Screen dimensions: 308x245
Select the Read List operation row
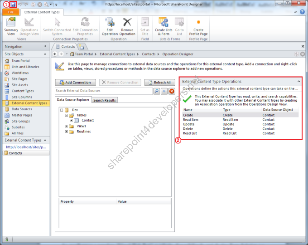pos(241,133)
